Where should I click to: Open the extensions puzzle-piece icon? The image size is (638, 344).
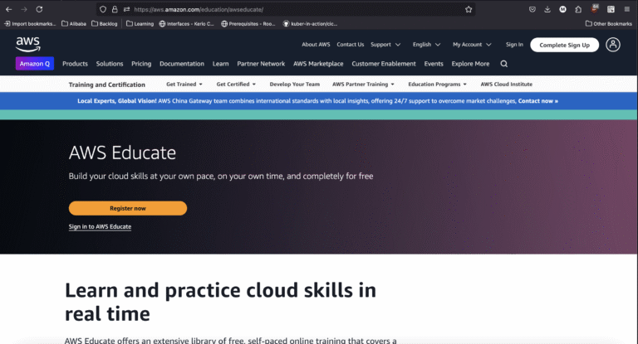pos(578,9)
